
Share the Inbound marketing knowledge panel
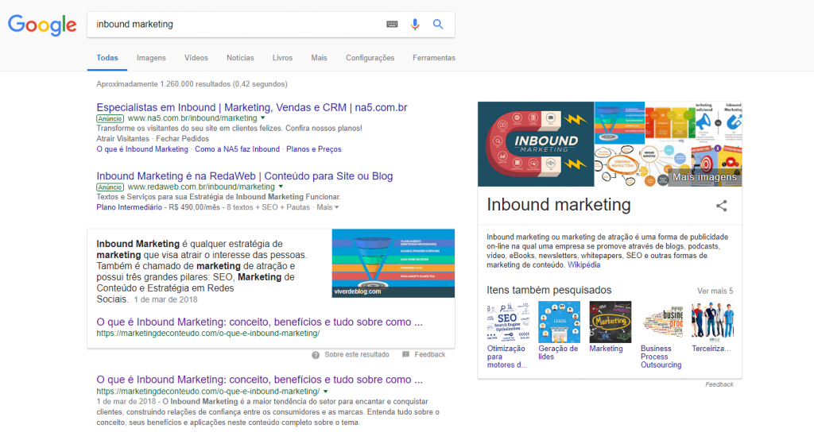722,206
